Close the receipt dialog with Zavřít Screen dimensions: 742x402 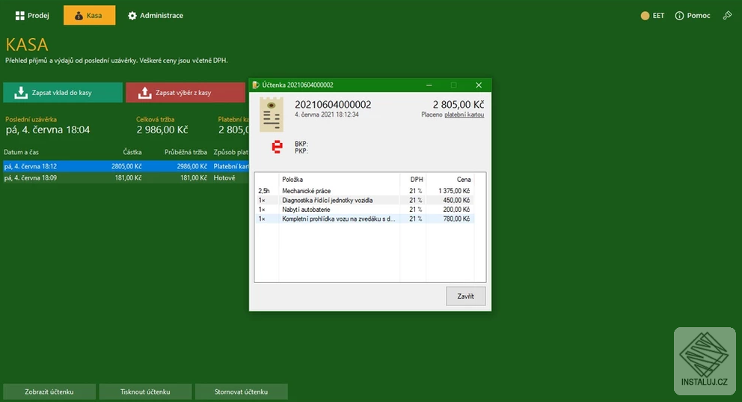[x=466, y=296]
